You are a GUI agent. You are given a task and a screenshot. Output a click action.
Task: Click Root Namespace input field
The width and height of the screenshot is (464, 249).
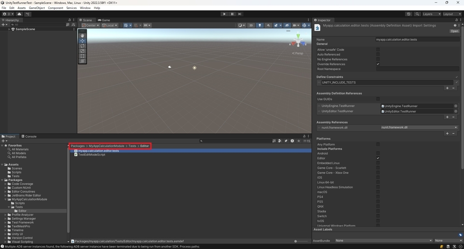click(418, 69)
